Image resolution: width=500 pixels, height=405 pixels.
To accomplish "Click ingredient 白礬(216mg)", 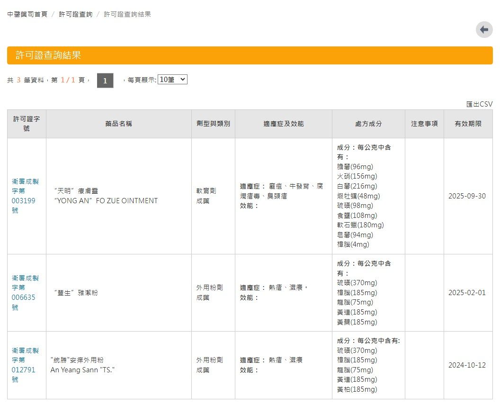I will (x=357, y=186).
